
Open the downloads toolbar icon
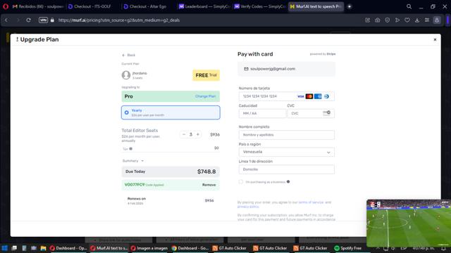(417, 20)
